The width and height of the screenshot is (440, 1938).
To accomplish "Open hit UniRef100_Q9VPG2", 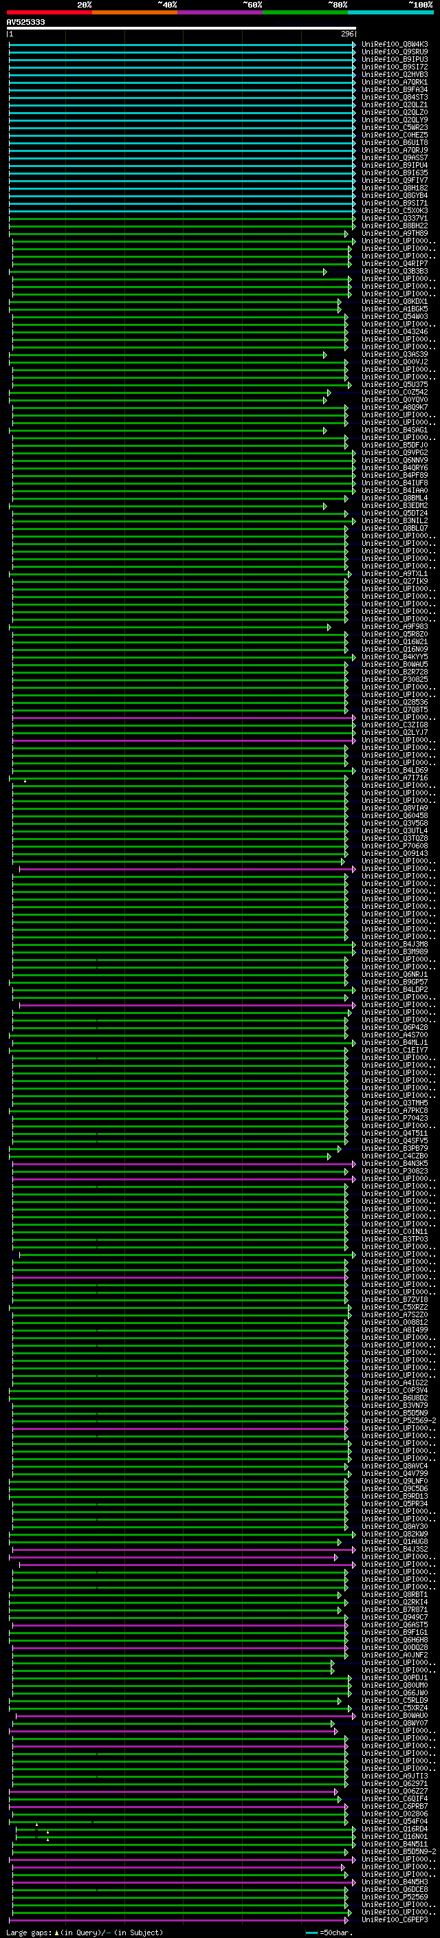I will click(x=394, y=453).
